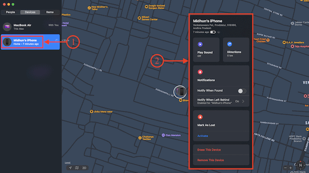Get Directions to the iPhone

pyautogui.click(x=236, y=50)
